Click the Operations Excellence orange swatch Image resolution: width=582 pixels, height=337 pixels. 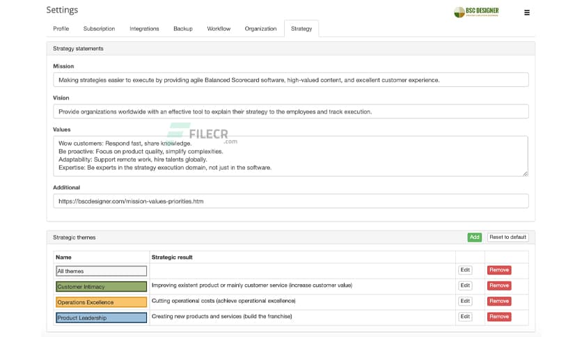(x=101, y=302)
